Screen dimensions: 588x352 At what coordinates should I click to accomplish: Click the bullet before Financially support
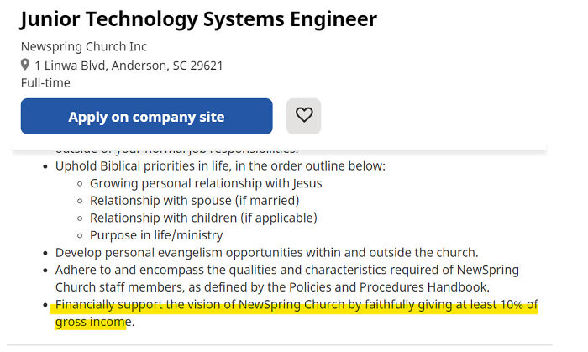45,305
